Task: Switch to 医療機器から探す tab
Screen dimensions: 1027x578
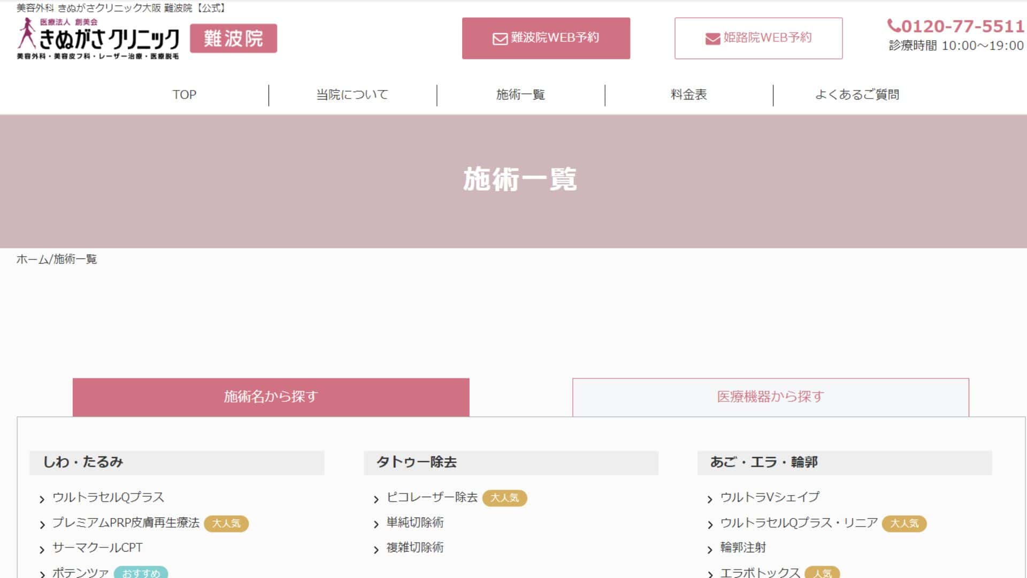Action: coord(770,397)
